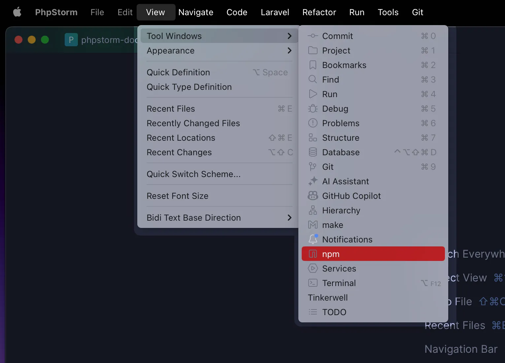Open the Code menu in menu bar
505x363 pixels.
click(x=237, y=12)
